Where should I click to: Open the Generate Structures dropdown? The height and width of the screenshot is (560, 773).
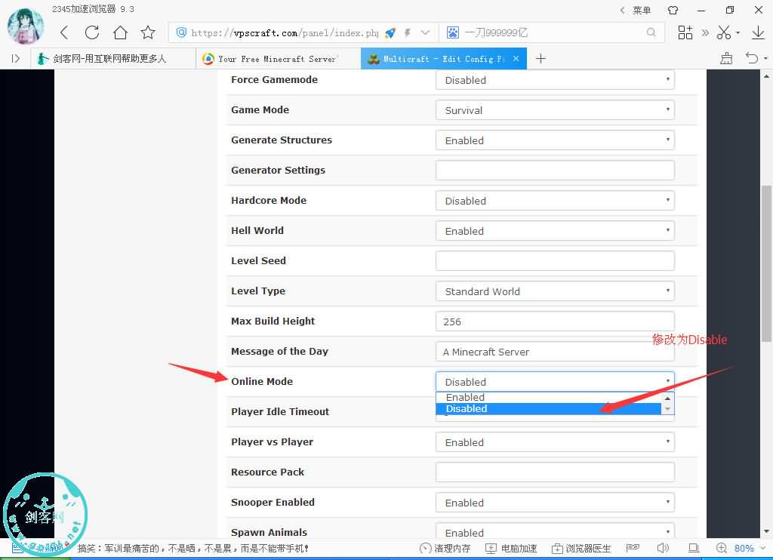point(555,140)
